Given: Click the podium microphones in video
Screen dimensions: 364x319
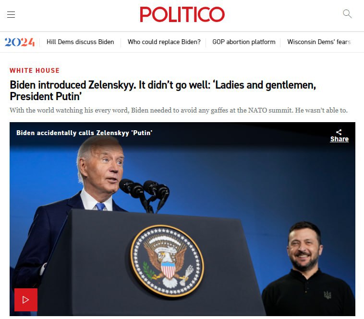Looking at the screenshot, I should 145,194.
